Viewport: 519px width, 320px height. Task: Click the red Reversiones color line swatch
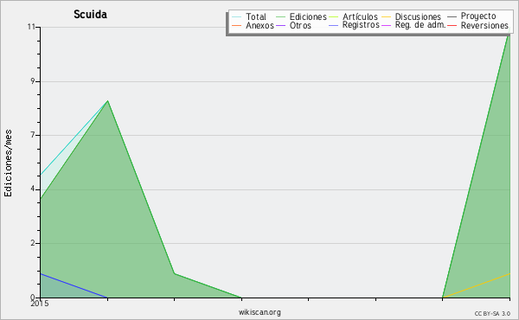(x=452, y=25)
